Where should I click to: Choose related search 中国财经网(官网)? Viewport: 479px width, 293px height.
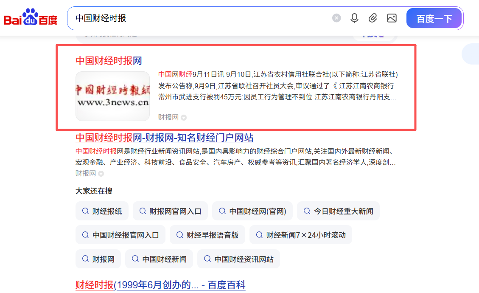point(252,211)
